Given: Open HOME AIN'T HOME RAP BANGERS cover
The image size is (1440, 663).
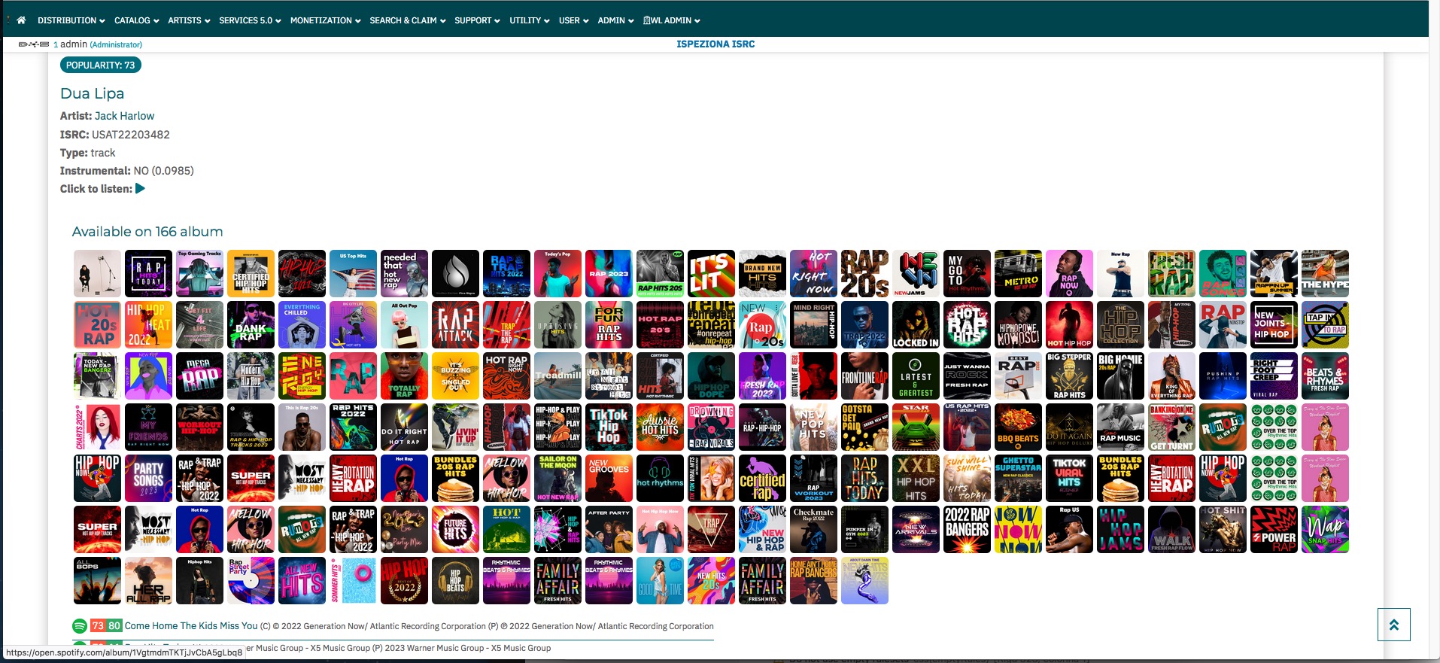Looking at the screenshot, I should (813, 580).
